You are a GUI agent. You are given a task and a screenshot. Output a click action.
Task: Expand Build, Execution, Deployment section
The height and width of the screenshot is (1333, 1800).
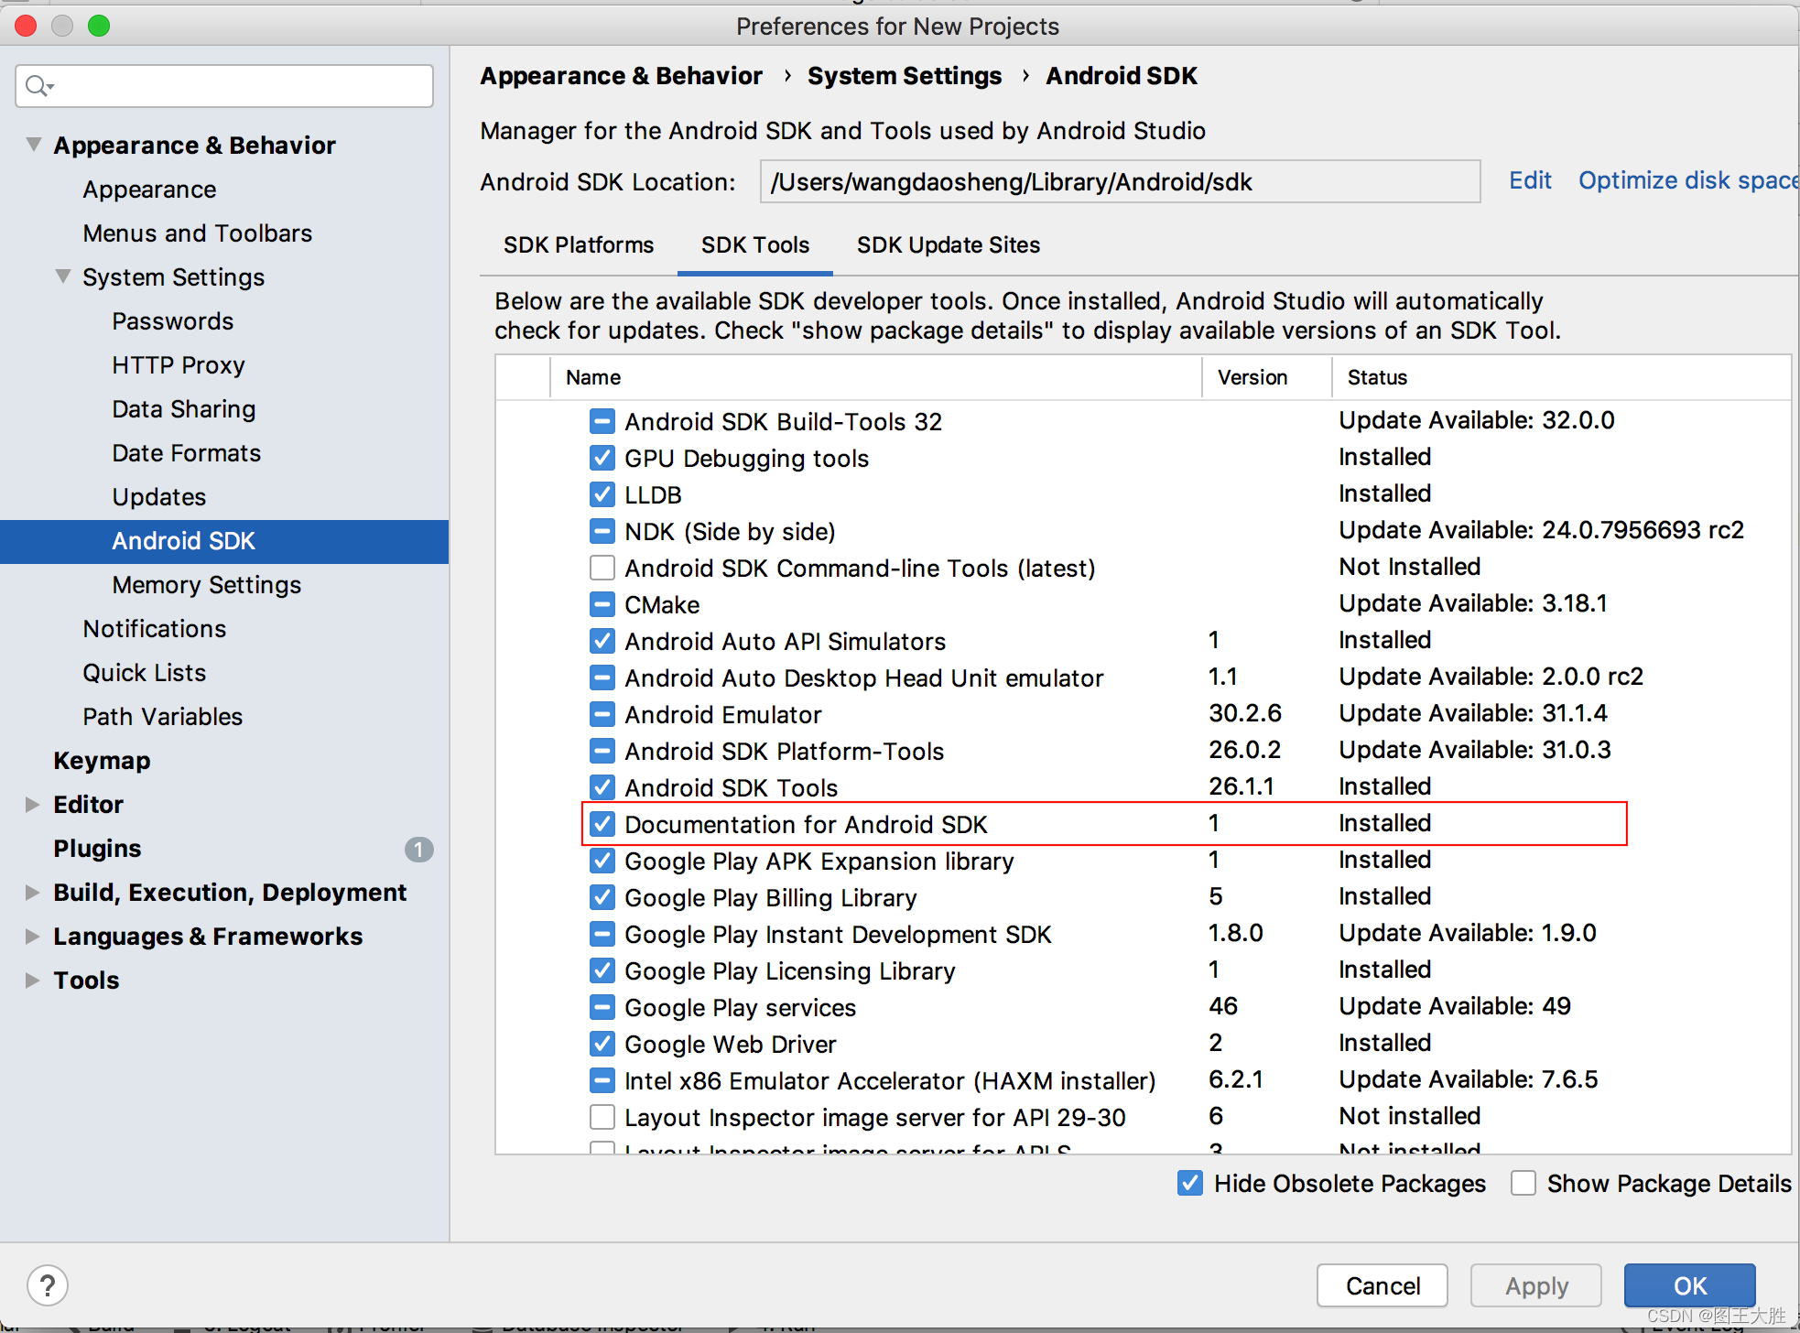[32, 892]
